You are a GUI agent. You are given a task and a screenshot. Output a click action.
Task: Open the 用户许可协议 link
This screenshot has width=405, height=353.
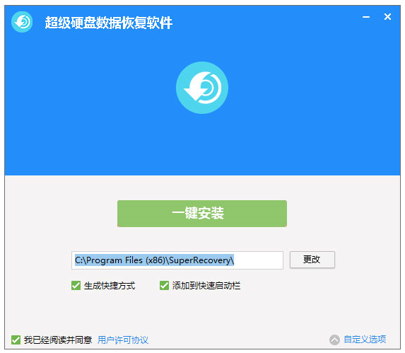tap(123, 340)
